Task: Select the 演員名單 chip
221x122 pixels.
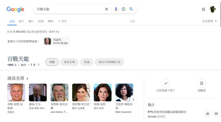Action: pyautogui.click(x=69, y=62)
